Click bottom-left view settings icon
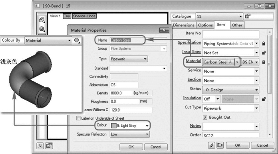Viewport: 278px width, 154px height. pyautogui.click(x=40, y=146)
